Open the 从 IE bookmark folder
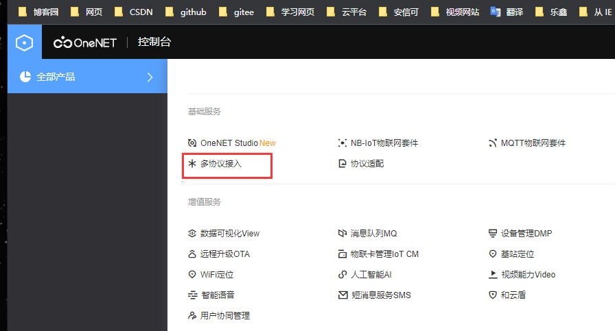615x331 pixels. 595,12
